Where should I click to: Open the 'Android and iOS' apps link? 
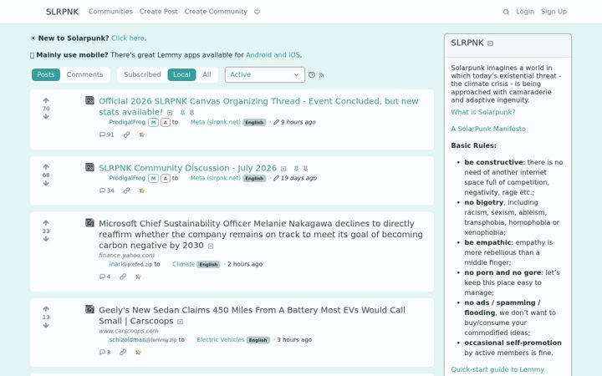point(273,55)
